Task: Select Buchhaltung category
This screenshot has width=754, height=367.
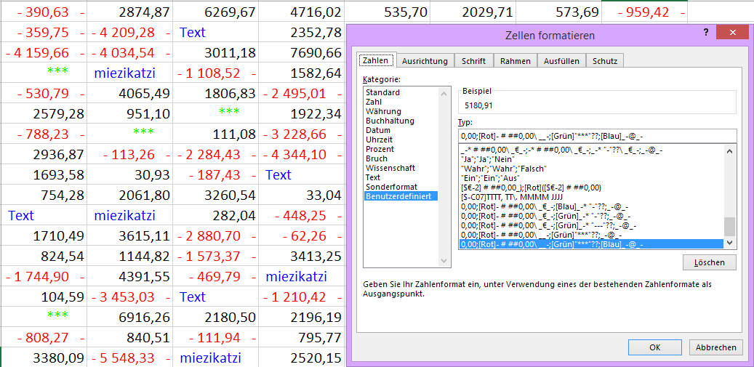Action: coord(390,121)
